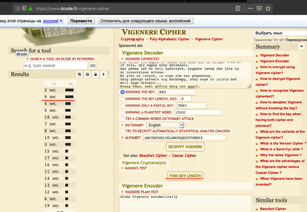Viewport: 307px width, 212px height.
Task: Click the green padlock security icon
Action: click(x=30, y=8)
